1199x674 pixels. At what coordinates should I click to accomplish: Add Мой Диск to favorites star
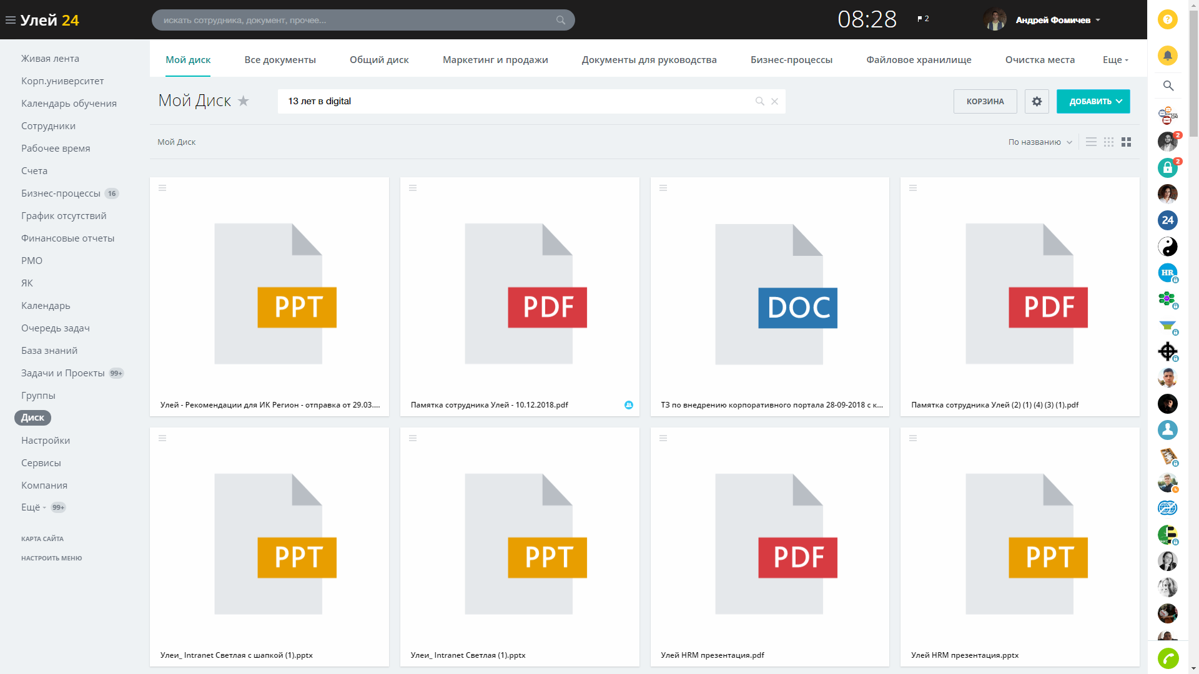tap(244, 100)
